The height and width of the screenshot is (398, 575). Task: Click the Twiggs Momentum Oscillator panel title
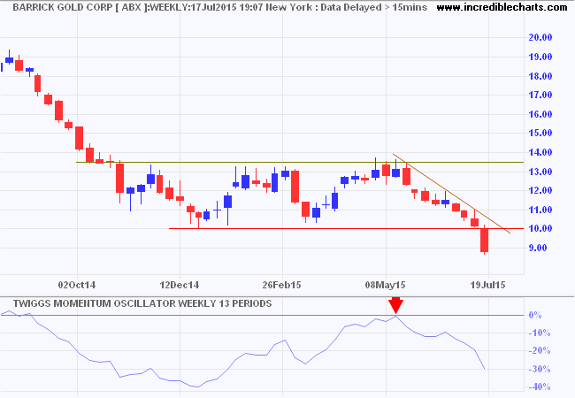[142, 303]
